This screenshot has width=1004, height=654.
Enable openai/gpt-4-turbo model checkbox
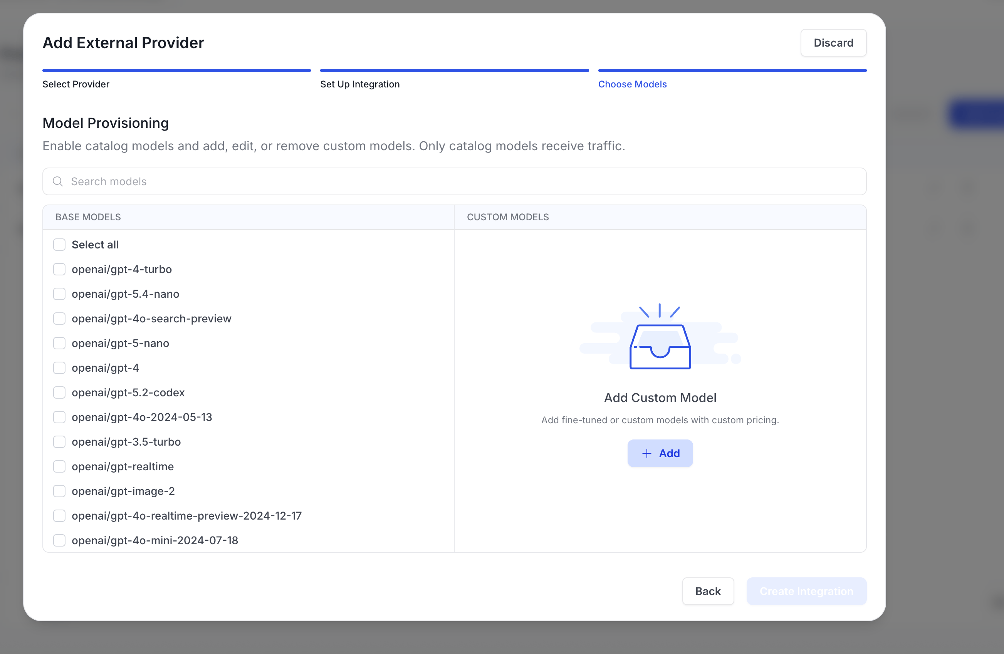pos(59,269)
